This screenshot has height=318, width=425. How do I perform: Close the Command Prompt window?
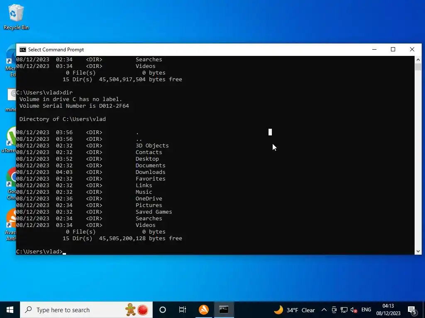pos(412,50)
